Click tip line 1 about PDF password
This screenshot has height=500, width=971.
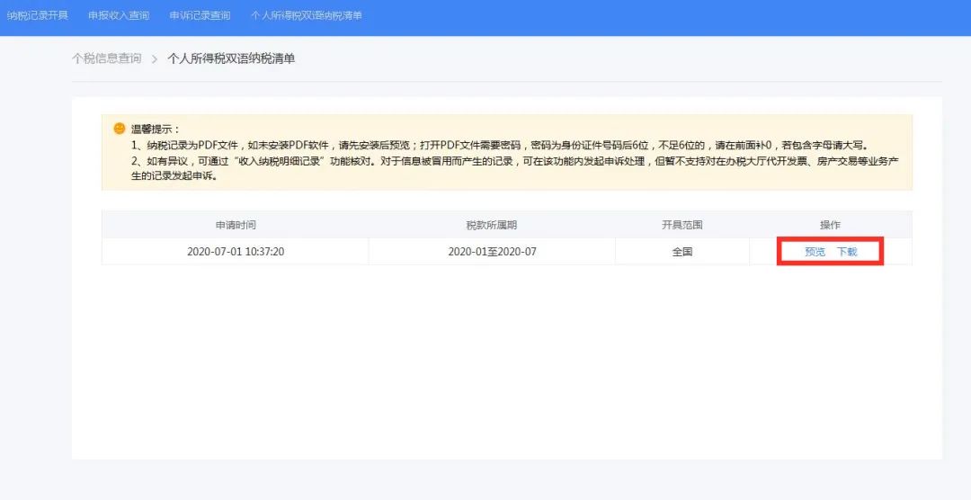pos(500,147)
